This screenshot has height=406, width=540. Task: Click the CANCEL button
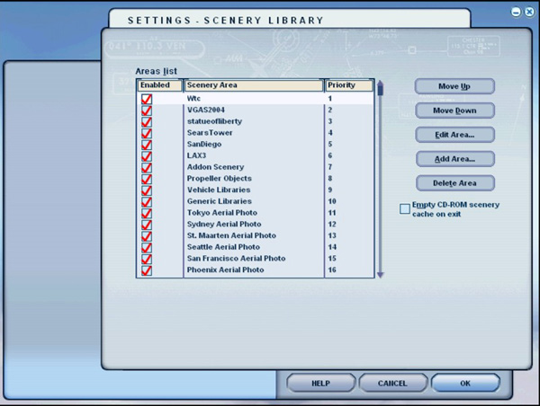point(392,384)
